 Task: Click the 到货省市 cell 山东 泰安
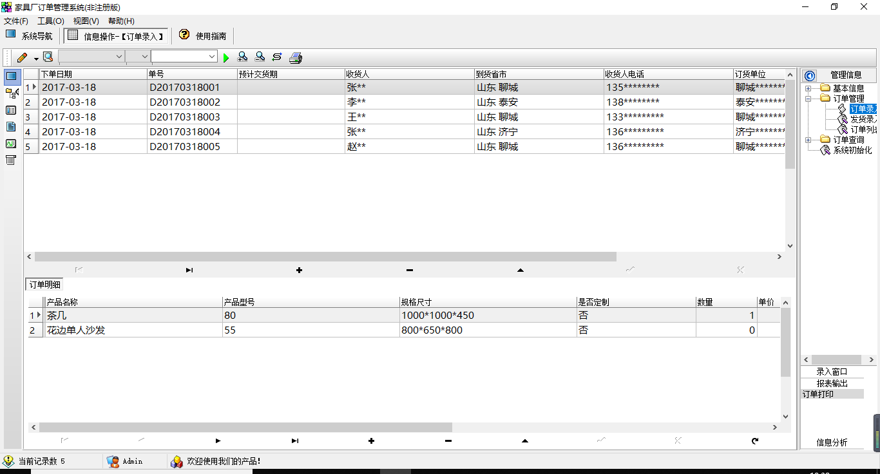pos(539,102)
